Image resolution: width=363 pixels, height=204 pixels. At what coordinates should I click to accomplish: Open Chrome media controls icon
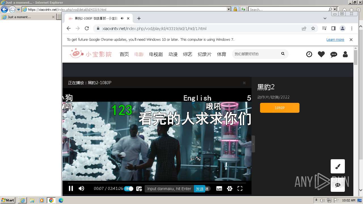point(324,28)
